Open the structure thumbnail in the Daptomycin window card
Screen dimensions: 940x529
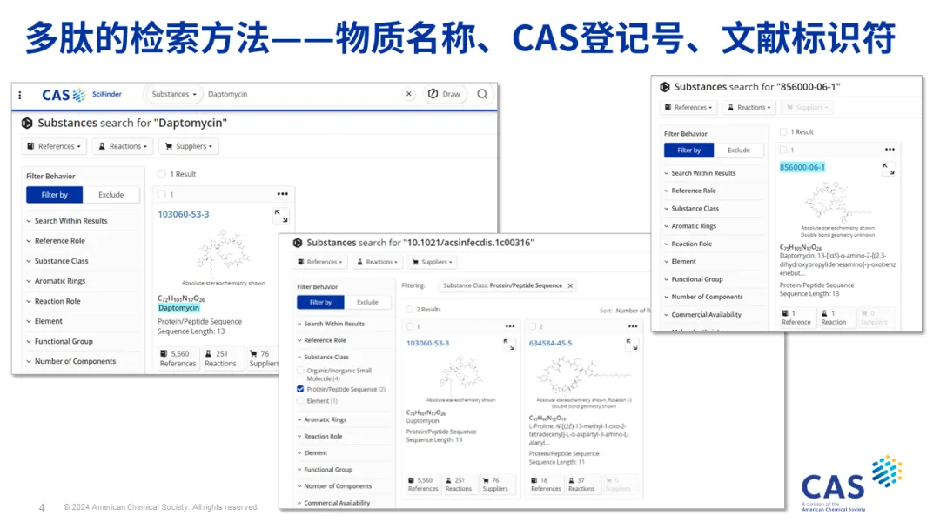pyautogui.click(x=224, y=254)
